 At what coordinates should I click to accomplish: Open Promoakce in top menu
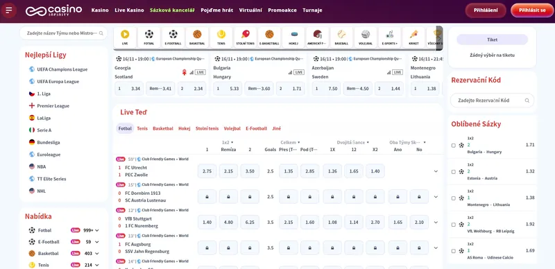(282, 10)
